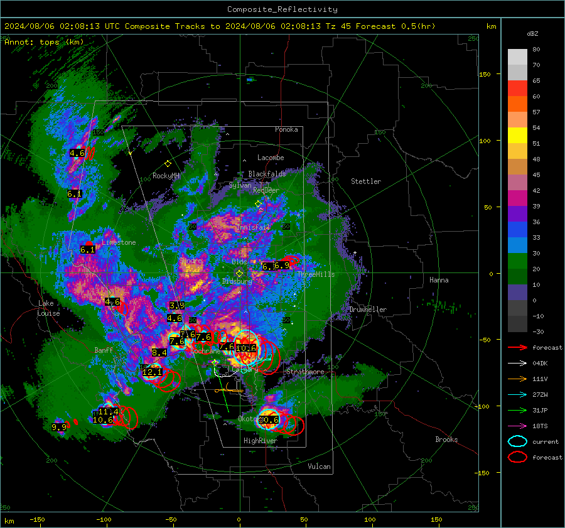Click the 11.4 km storm top label
Viewport: 565px width, 528px height.
109,412
